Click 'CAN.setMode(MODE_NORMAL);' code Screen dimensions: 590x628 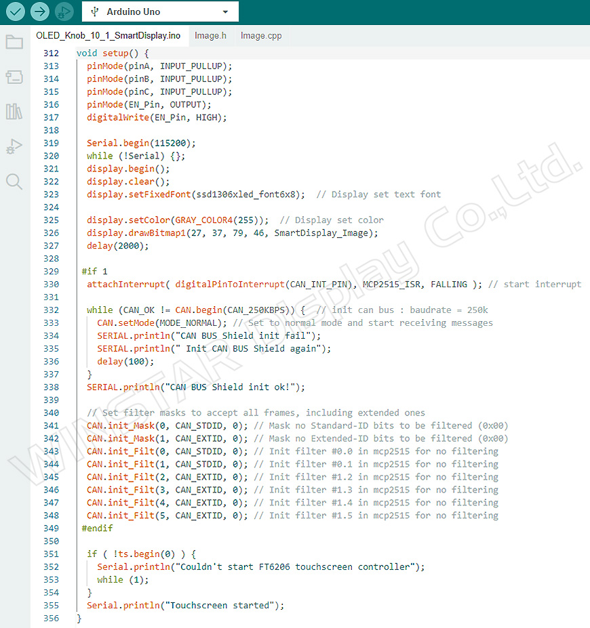pyautogui.click(x=162, y=323)
